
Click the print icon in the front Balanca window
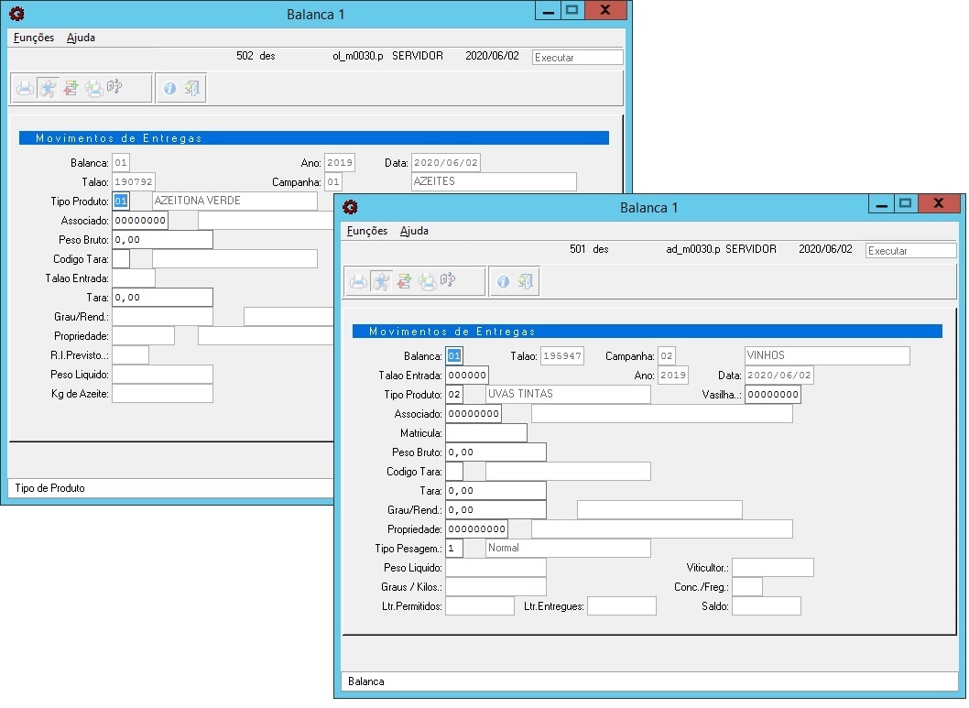coord(358,282)
